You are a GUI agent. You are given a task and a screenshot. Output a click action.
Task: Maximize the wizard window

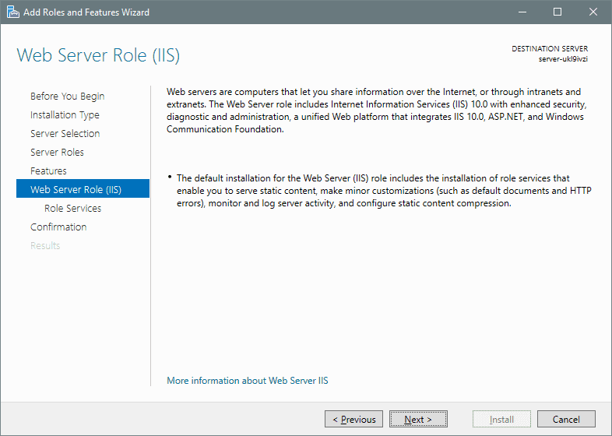point(557,12)
